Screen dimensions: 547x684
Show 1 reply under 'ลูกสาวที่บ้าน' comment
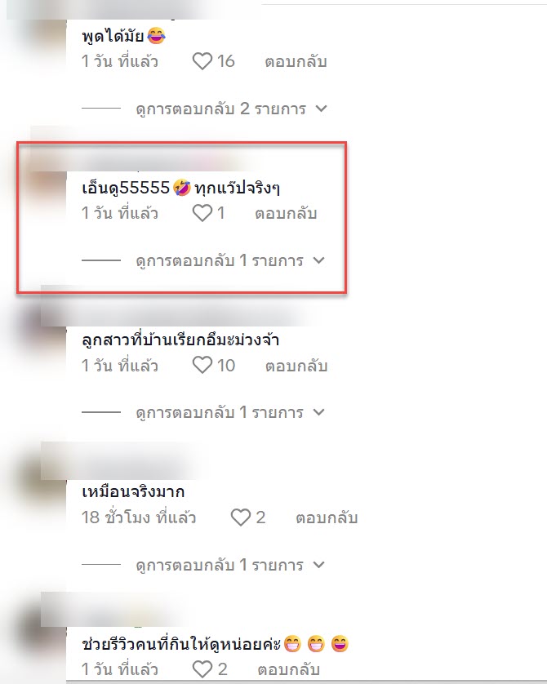tap(230, 412)
